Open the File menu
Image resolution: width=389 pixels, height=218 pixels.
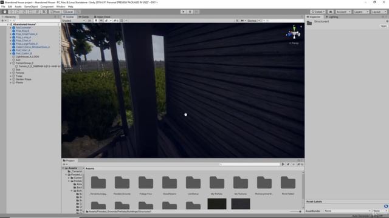point(3,7)
